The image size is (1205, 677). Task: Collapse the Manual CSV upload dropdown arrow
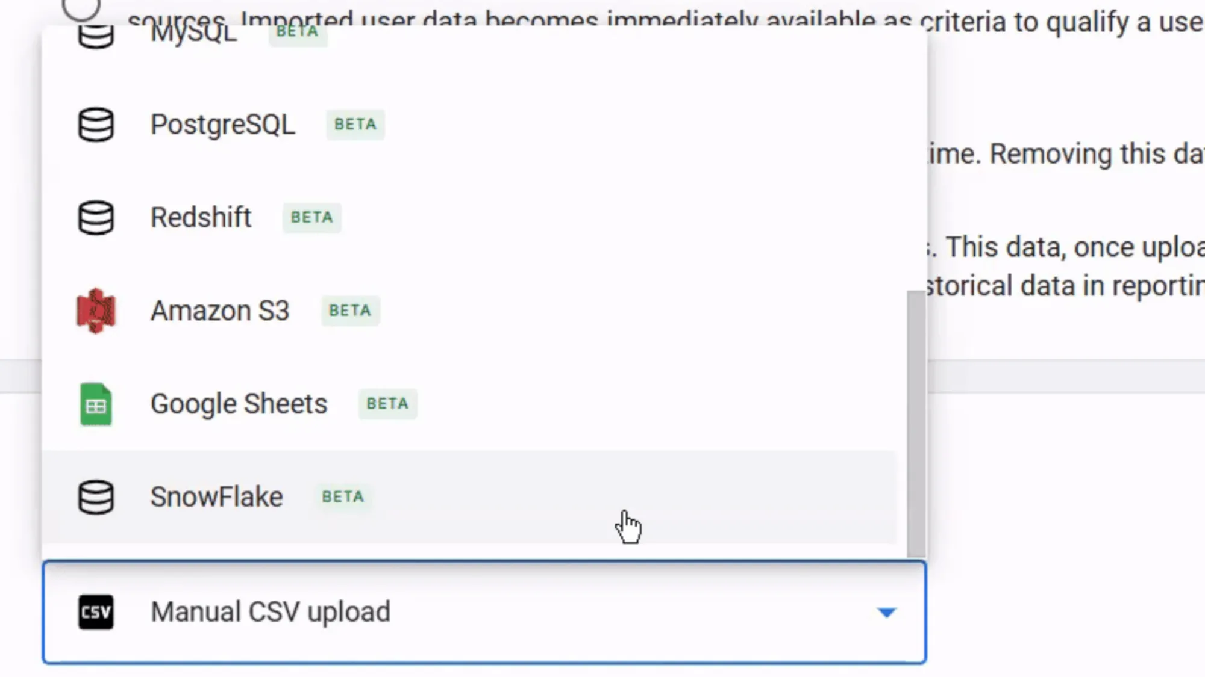coord(886,612)
